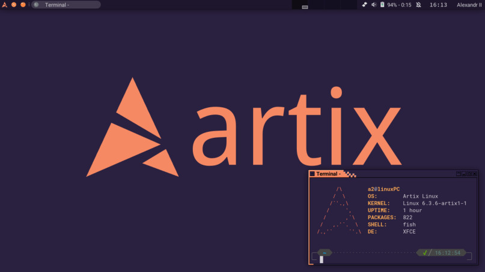Select the Terminal taskbar window button

pos(66,4)
